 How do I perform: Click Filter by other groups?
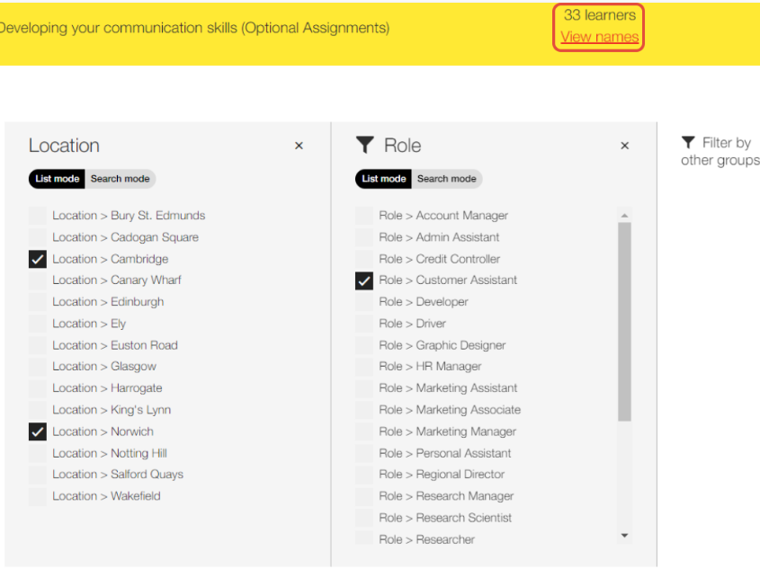pyautogui.click(x=720, y=151)
